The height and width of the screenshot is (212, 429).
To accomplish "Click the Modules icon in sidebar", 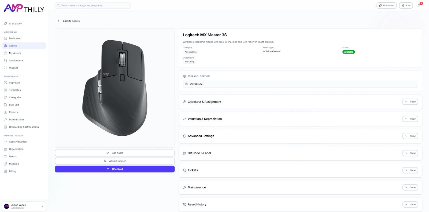I will point(5,164).
